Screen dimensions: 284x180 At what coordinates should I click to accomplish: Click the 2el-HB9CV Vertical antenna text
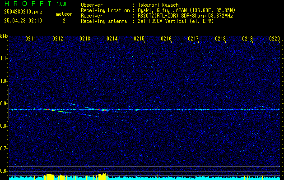pos(176,21)
